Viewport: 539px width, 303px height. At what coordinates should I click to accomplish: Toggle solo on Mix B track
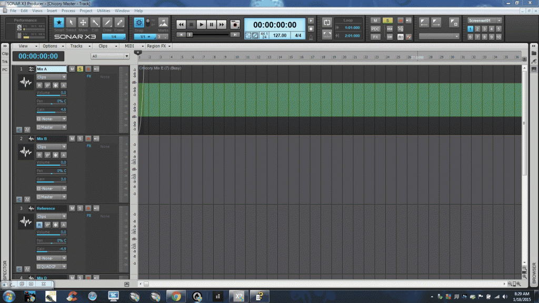click(80, 138)
